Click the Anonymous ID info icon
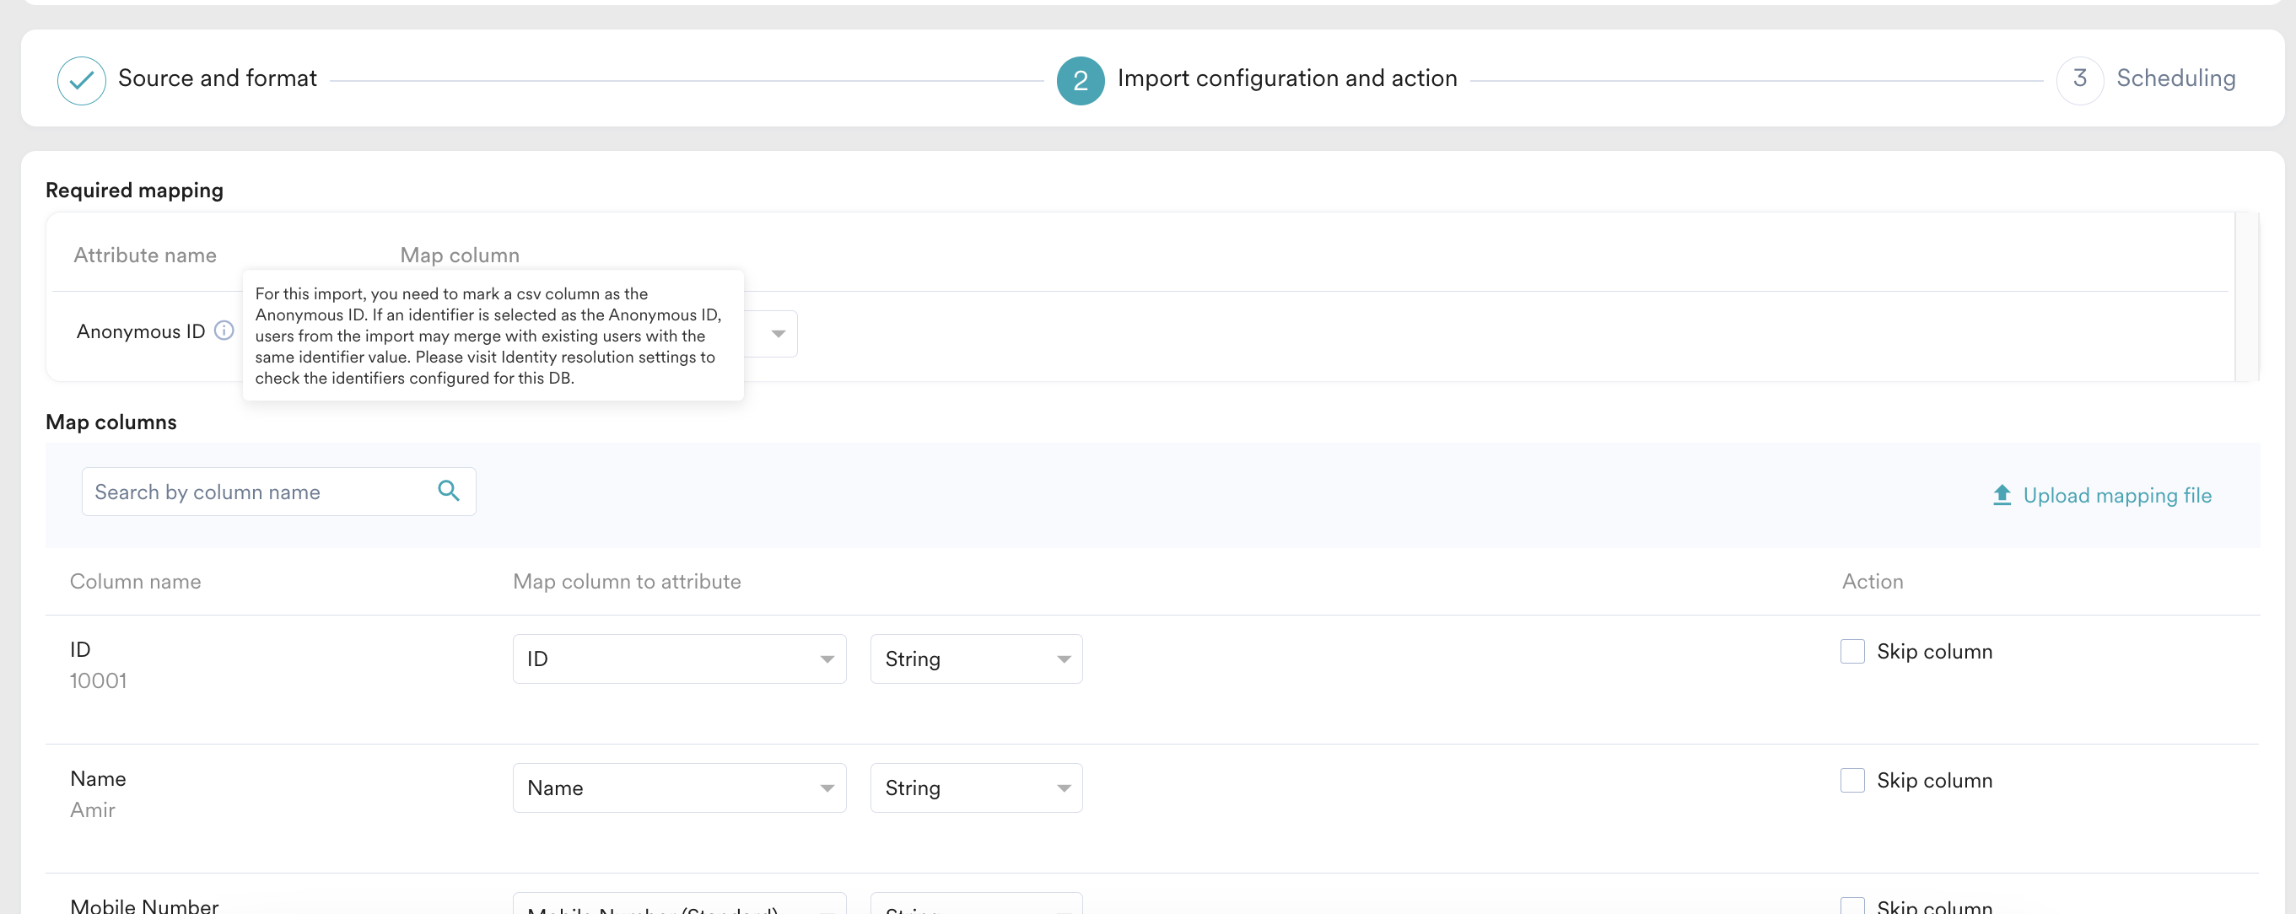The width and height of the screenshot is (2296, 914). (x=224, y=331)
